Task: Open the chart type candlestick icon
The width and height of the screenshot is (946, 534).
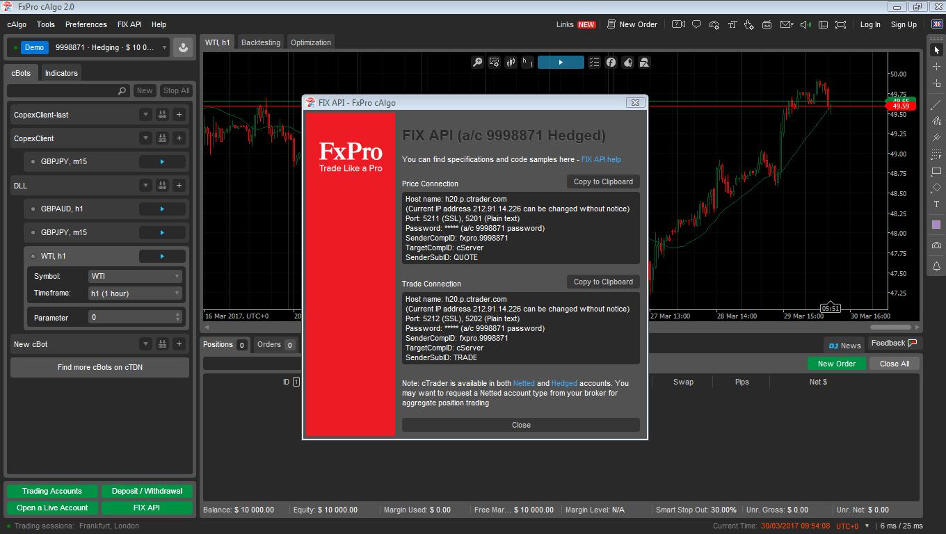Action: [511, 63]
